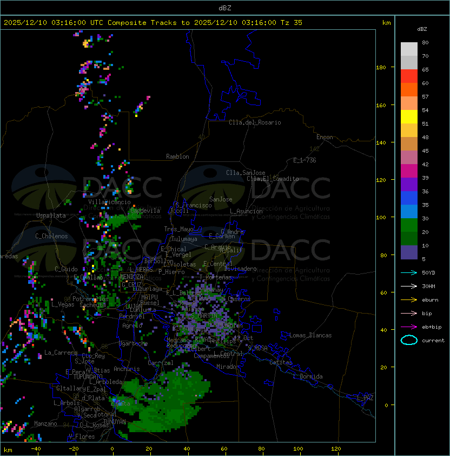Click the 'TUNUYAN' map label
450x456 pixels.
coord(115,421)
